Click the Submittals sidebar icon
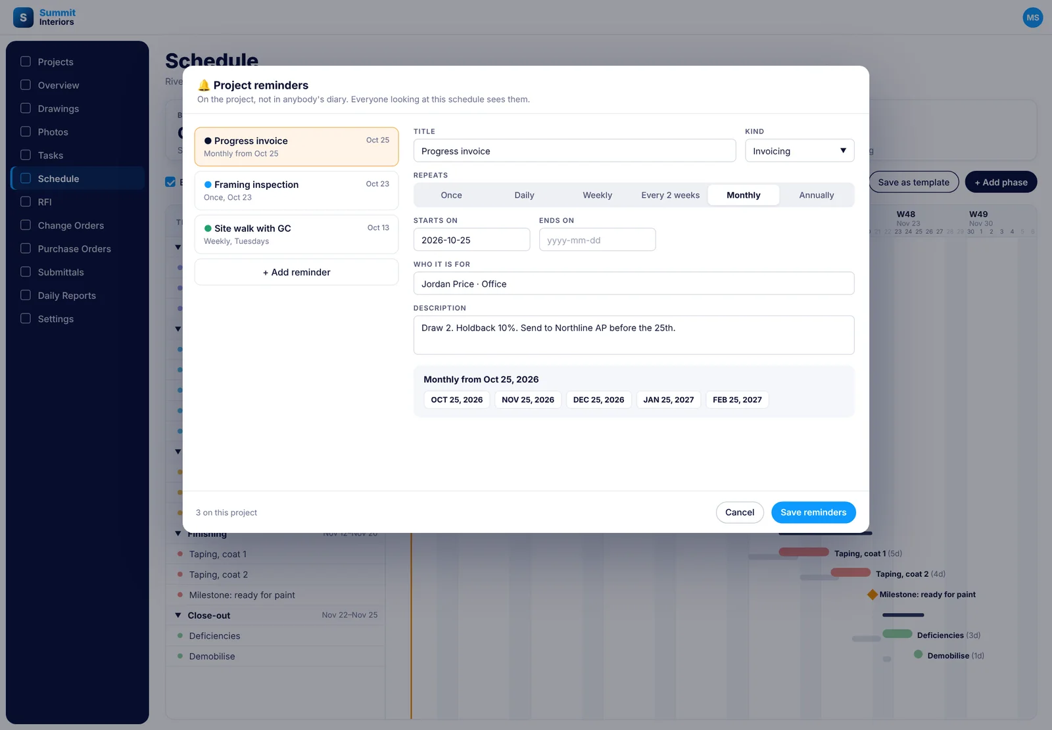This screenshot has width=1052, height=730. coord(26,272)
